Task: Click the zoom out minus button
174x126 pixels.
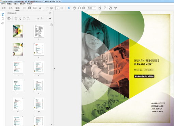Action: (x=79, y=8)
